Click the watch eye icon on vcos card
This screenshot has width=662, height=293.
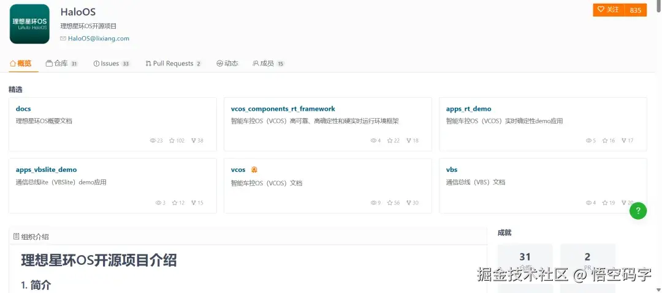pos(373,203)
